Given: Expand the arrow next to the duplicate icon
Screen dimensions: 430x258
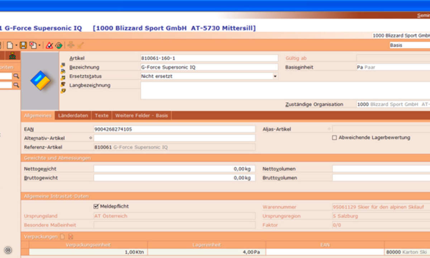Looking at the screenshot, I should 39,46.
